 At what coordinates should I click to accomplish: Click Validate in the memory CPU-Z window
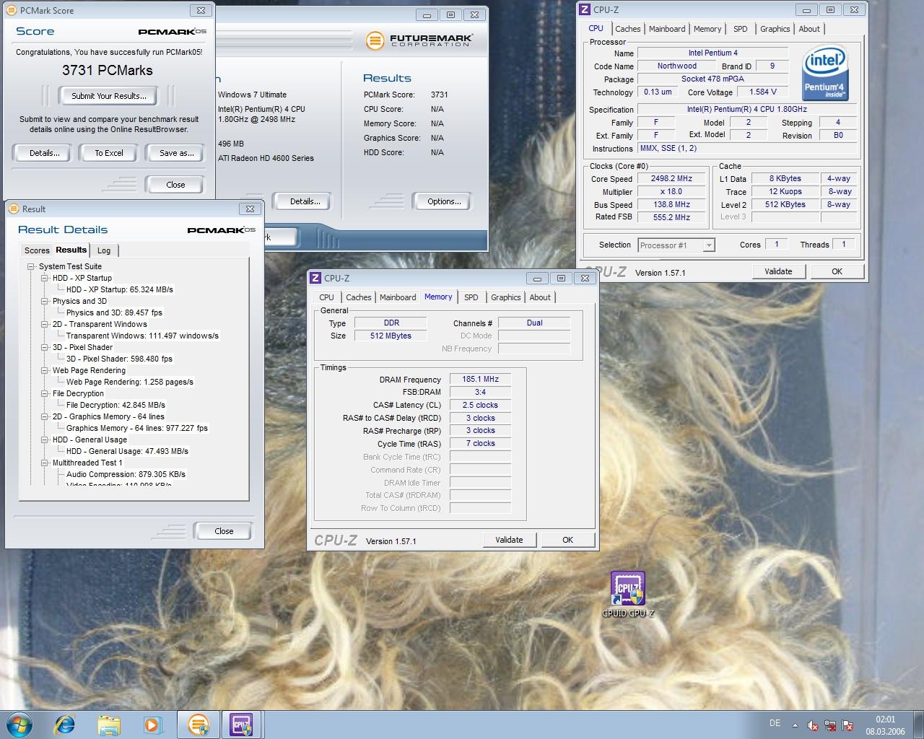pyautogui.click(x=509, y=540)
